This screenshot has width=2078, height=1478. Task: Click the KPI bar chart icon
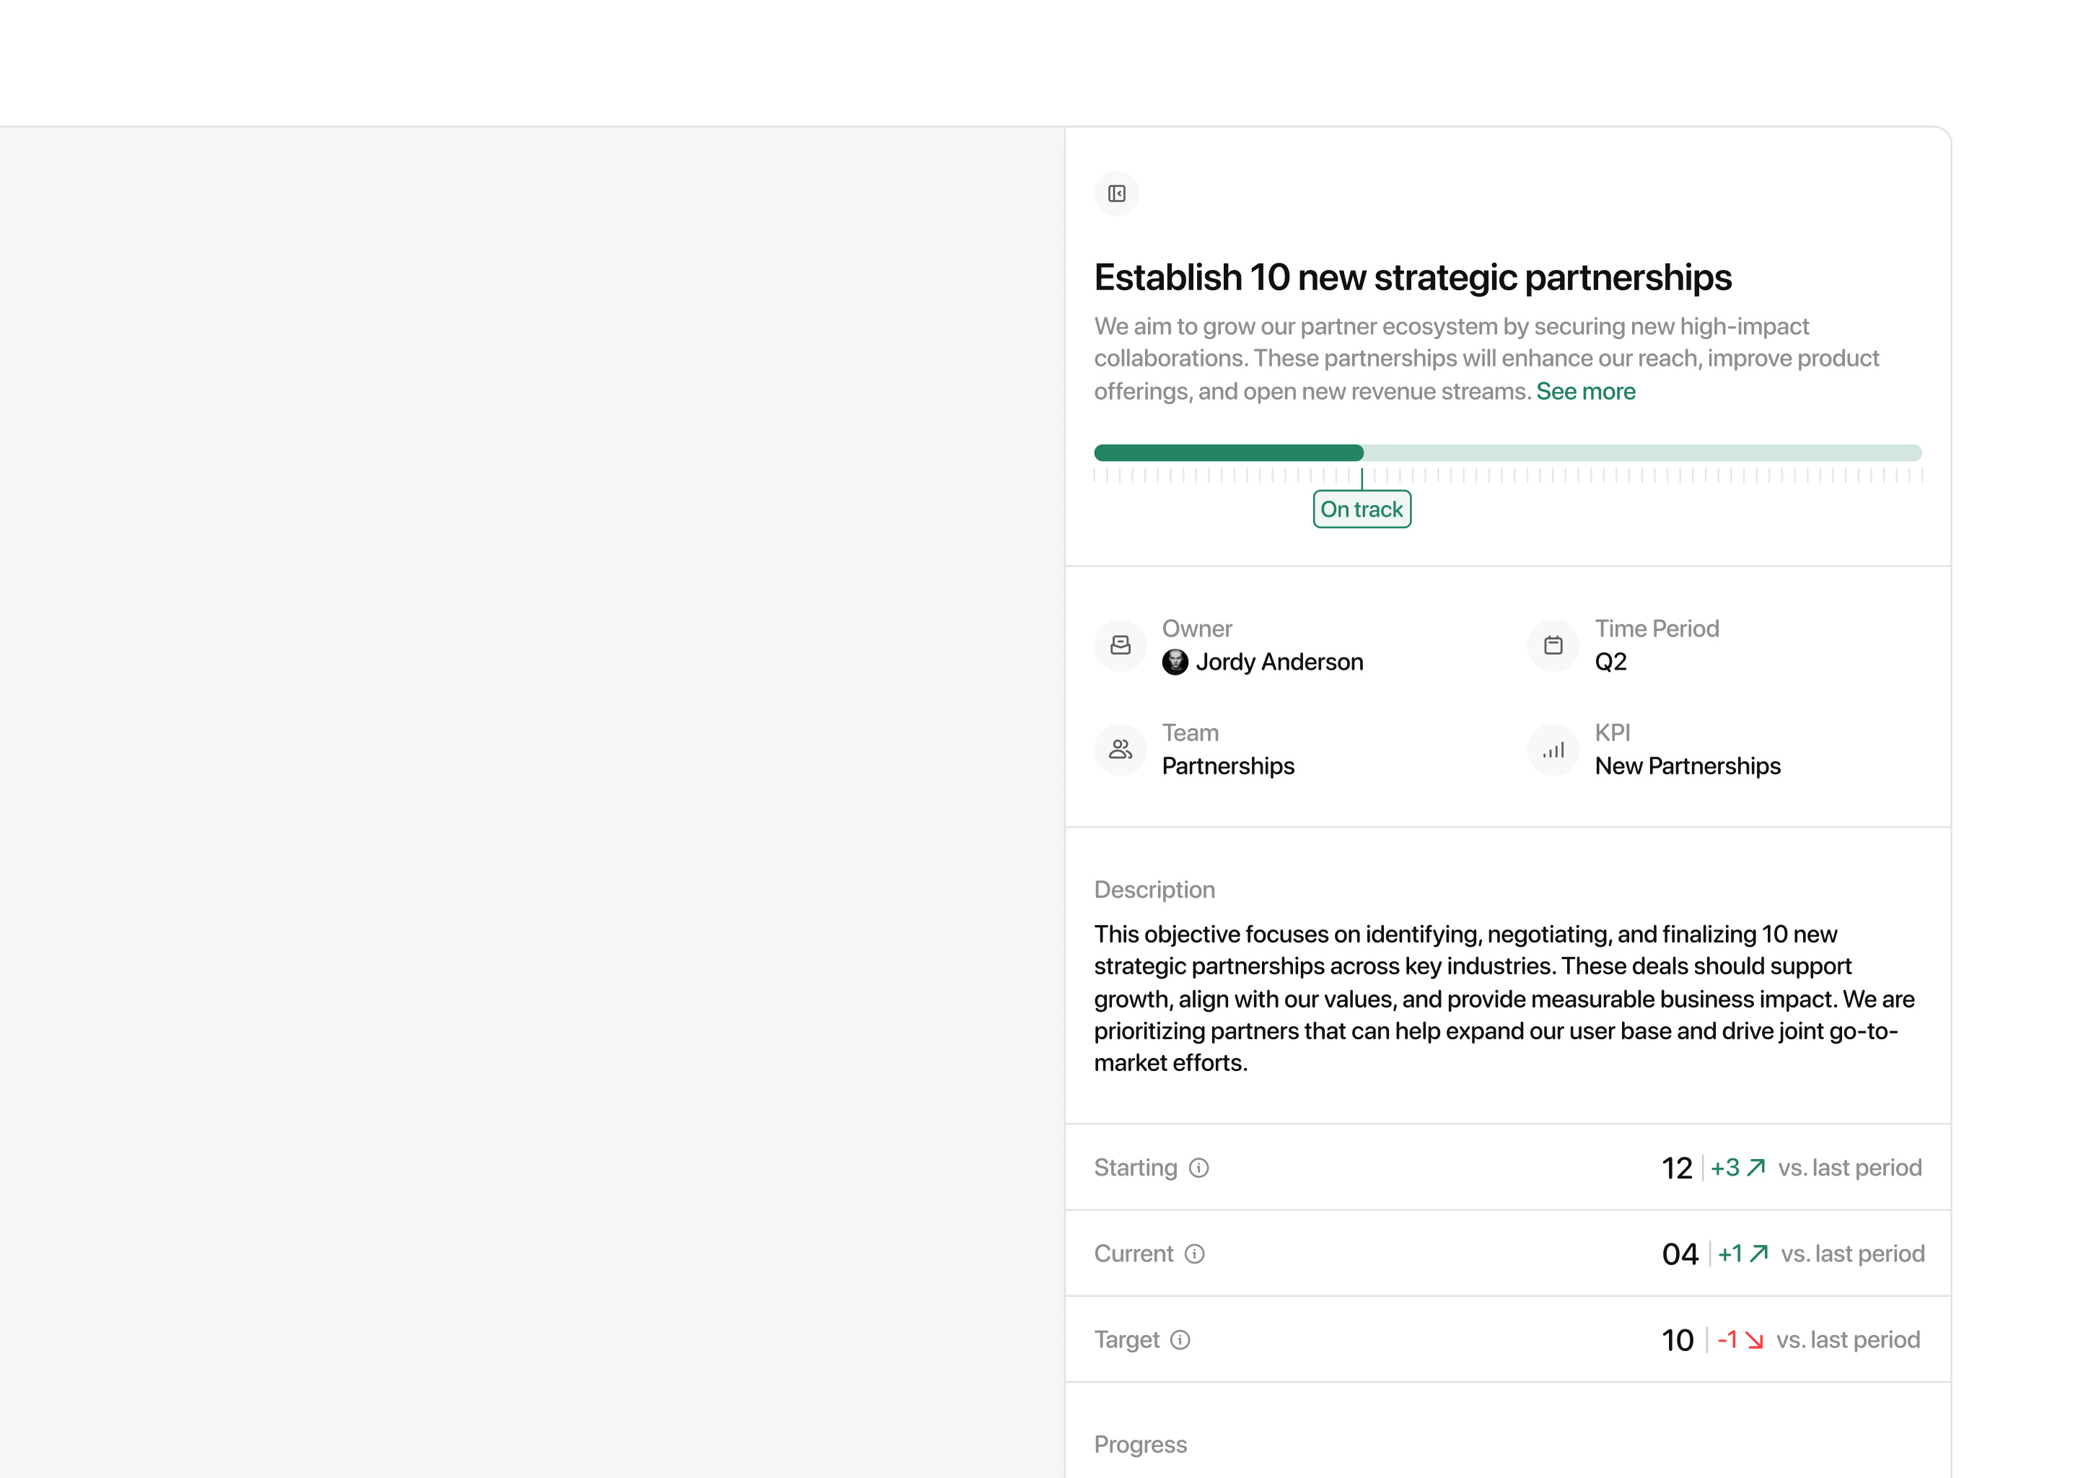click(x=1553, y=750)
